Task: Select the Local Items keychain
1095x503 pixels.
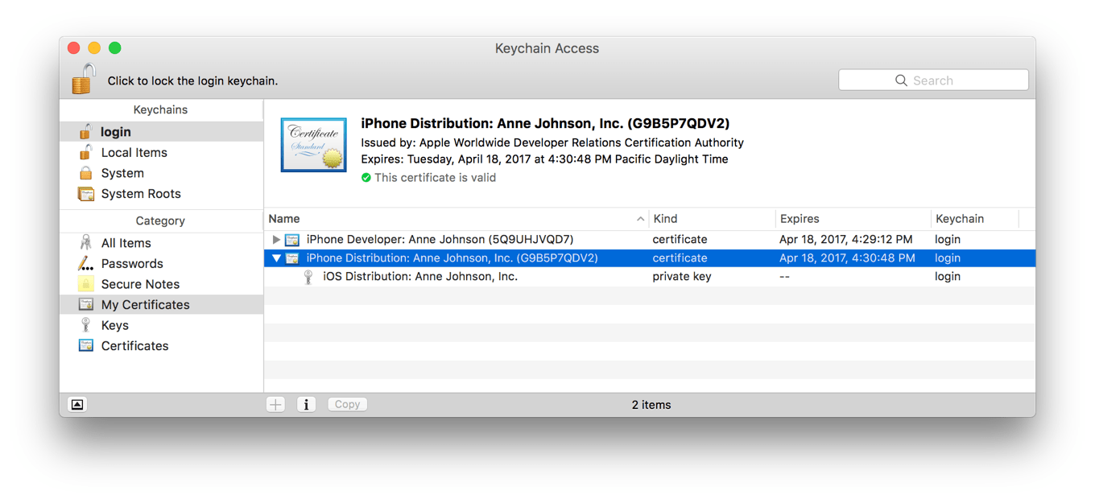Action: 134,153
